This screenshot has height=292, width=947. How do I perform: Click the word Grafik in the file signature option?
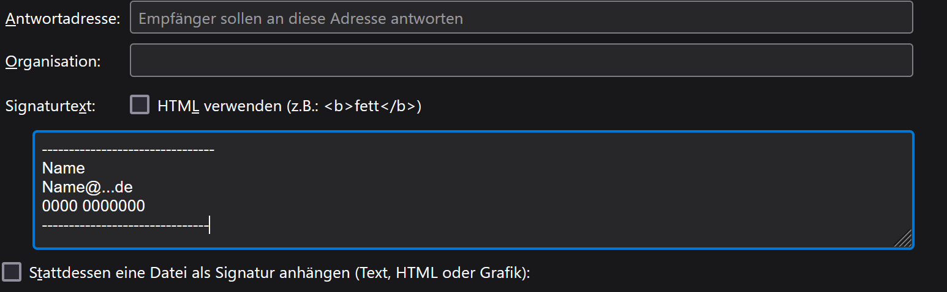click(x=504, y=272)
